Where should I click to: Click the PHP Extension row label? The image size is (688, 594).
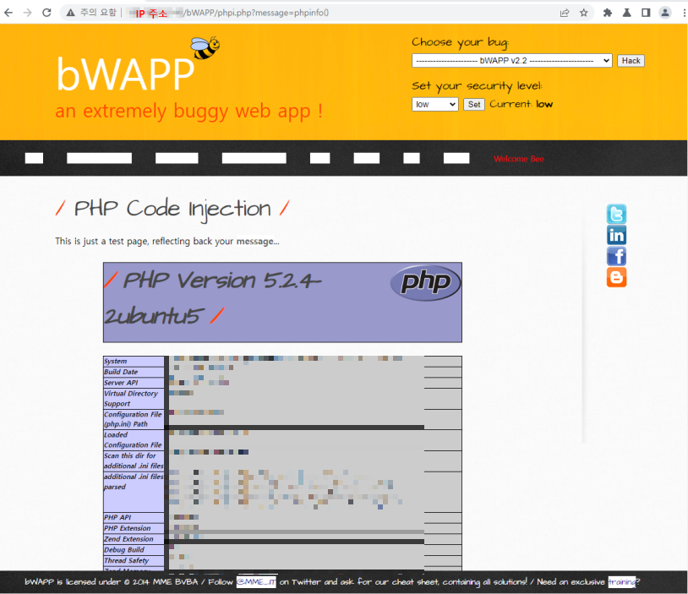(128, 528)
